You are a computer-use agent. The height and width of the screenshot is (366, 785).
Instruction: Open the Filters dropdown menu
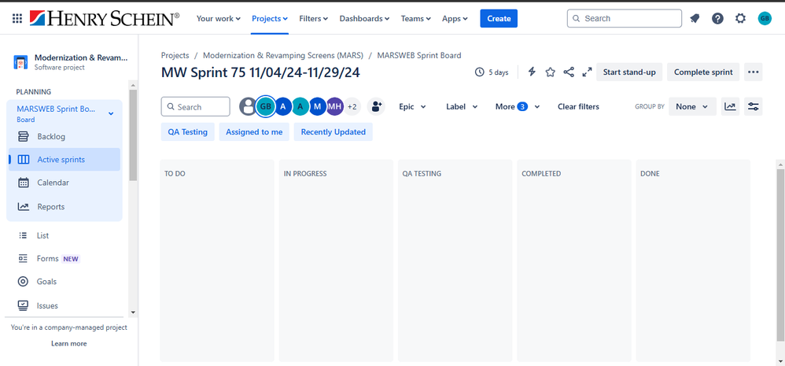pos(313,19)
